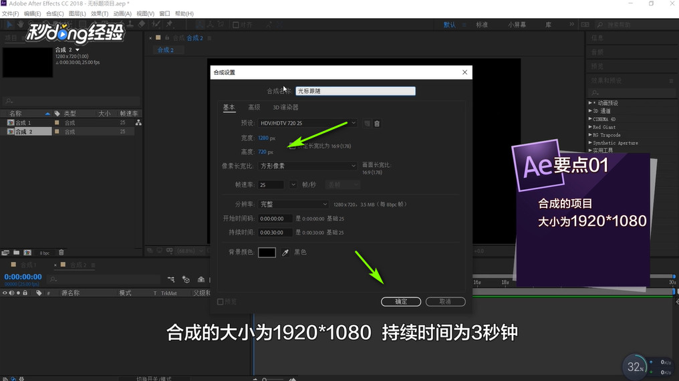Click the timeline current time 0:00:00:00
The height and width of the screenshot is (381, 679).
click(x=23, y=277)
